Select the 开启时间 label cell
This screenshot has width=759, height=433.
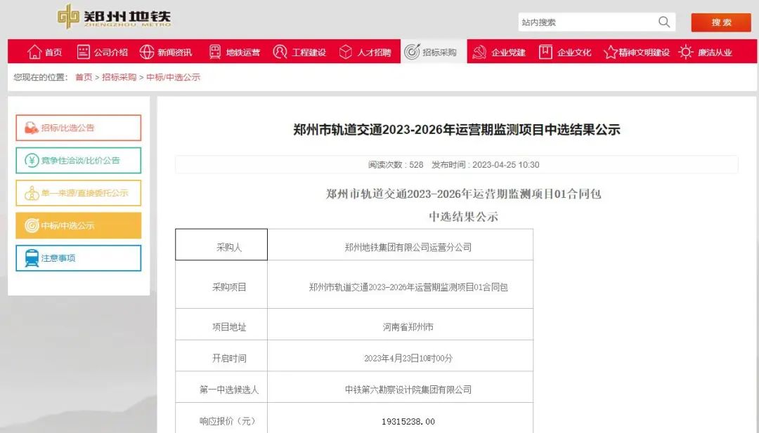221,356
